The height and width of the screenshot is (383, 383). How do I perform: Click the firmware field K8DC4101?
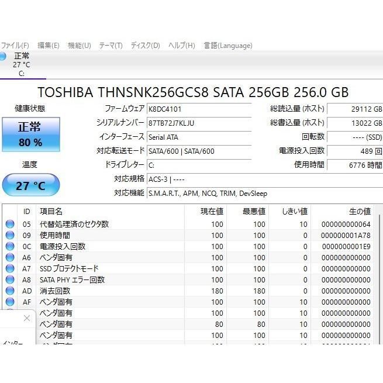pyautogui.click(x=199, y=109)
